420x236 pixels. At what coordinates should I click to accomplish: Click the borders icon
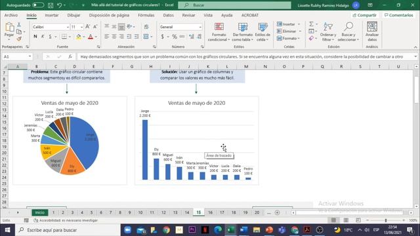[x=64, y=37]
